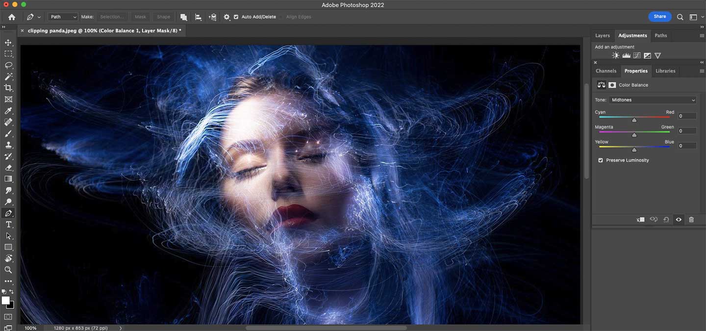
Task: Open the status bar info arrow
Action: click(121, 328)
